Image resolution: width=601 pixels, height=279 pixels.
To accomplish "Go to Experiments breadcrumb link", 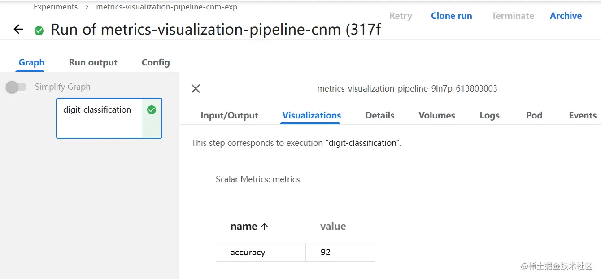I will pos(56,7).
